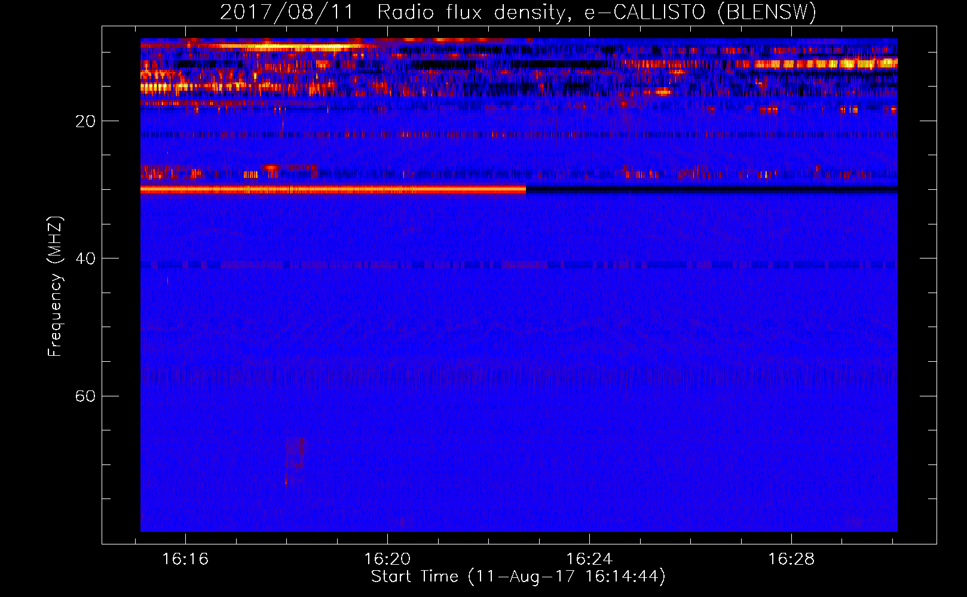Click the 16:28 time tick label
Screen dimensions: 967x597
[791, 559]
